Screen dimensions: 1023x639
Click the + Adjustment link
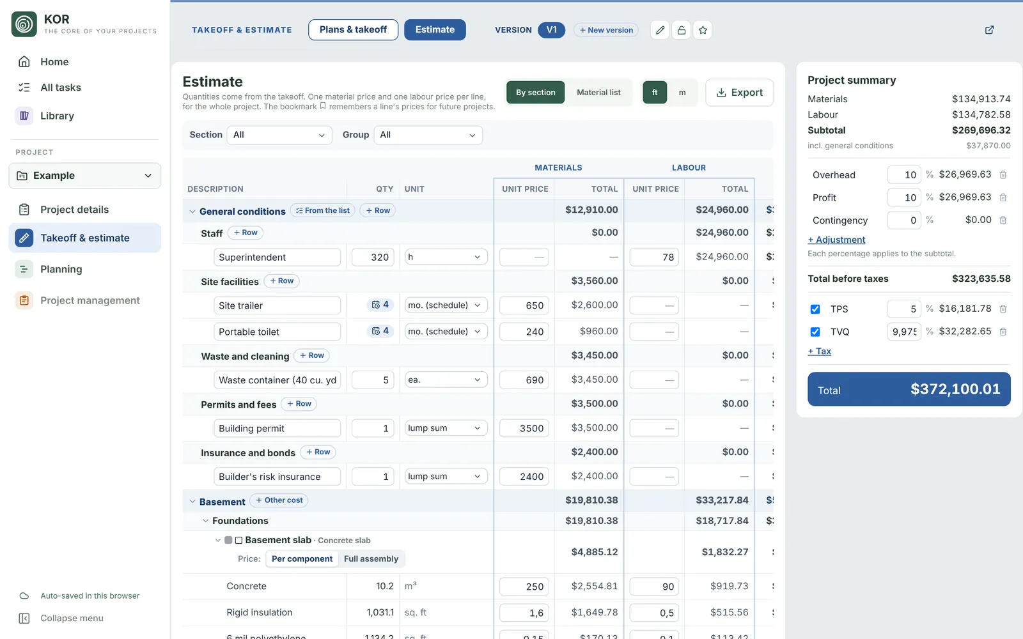click(836, 240)
